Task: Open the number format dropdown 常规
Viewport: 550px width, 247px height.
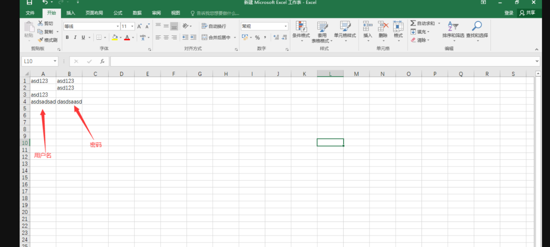Action: coord(286,26)
